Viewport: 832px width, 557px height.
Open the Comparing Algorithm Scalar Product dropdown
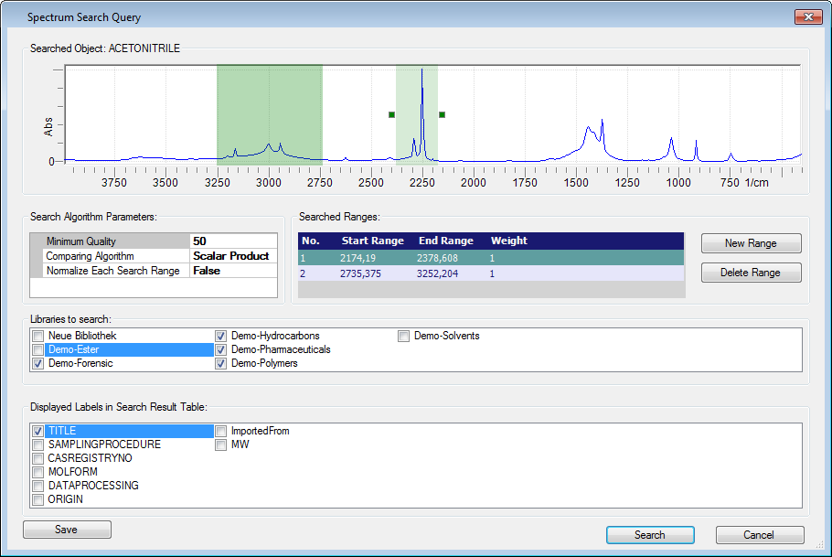point(233,256)
